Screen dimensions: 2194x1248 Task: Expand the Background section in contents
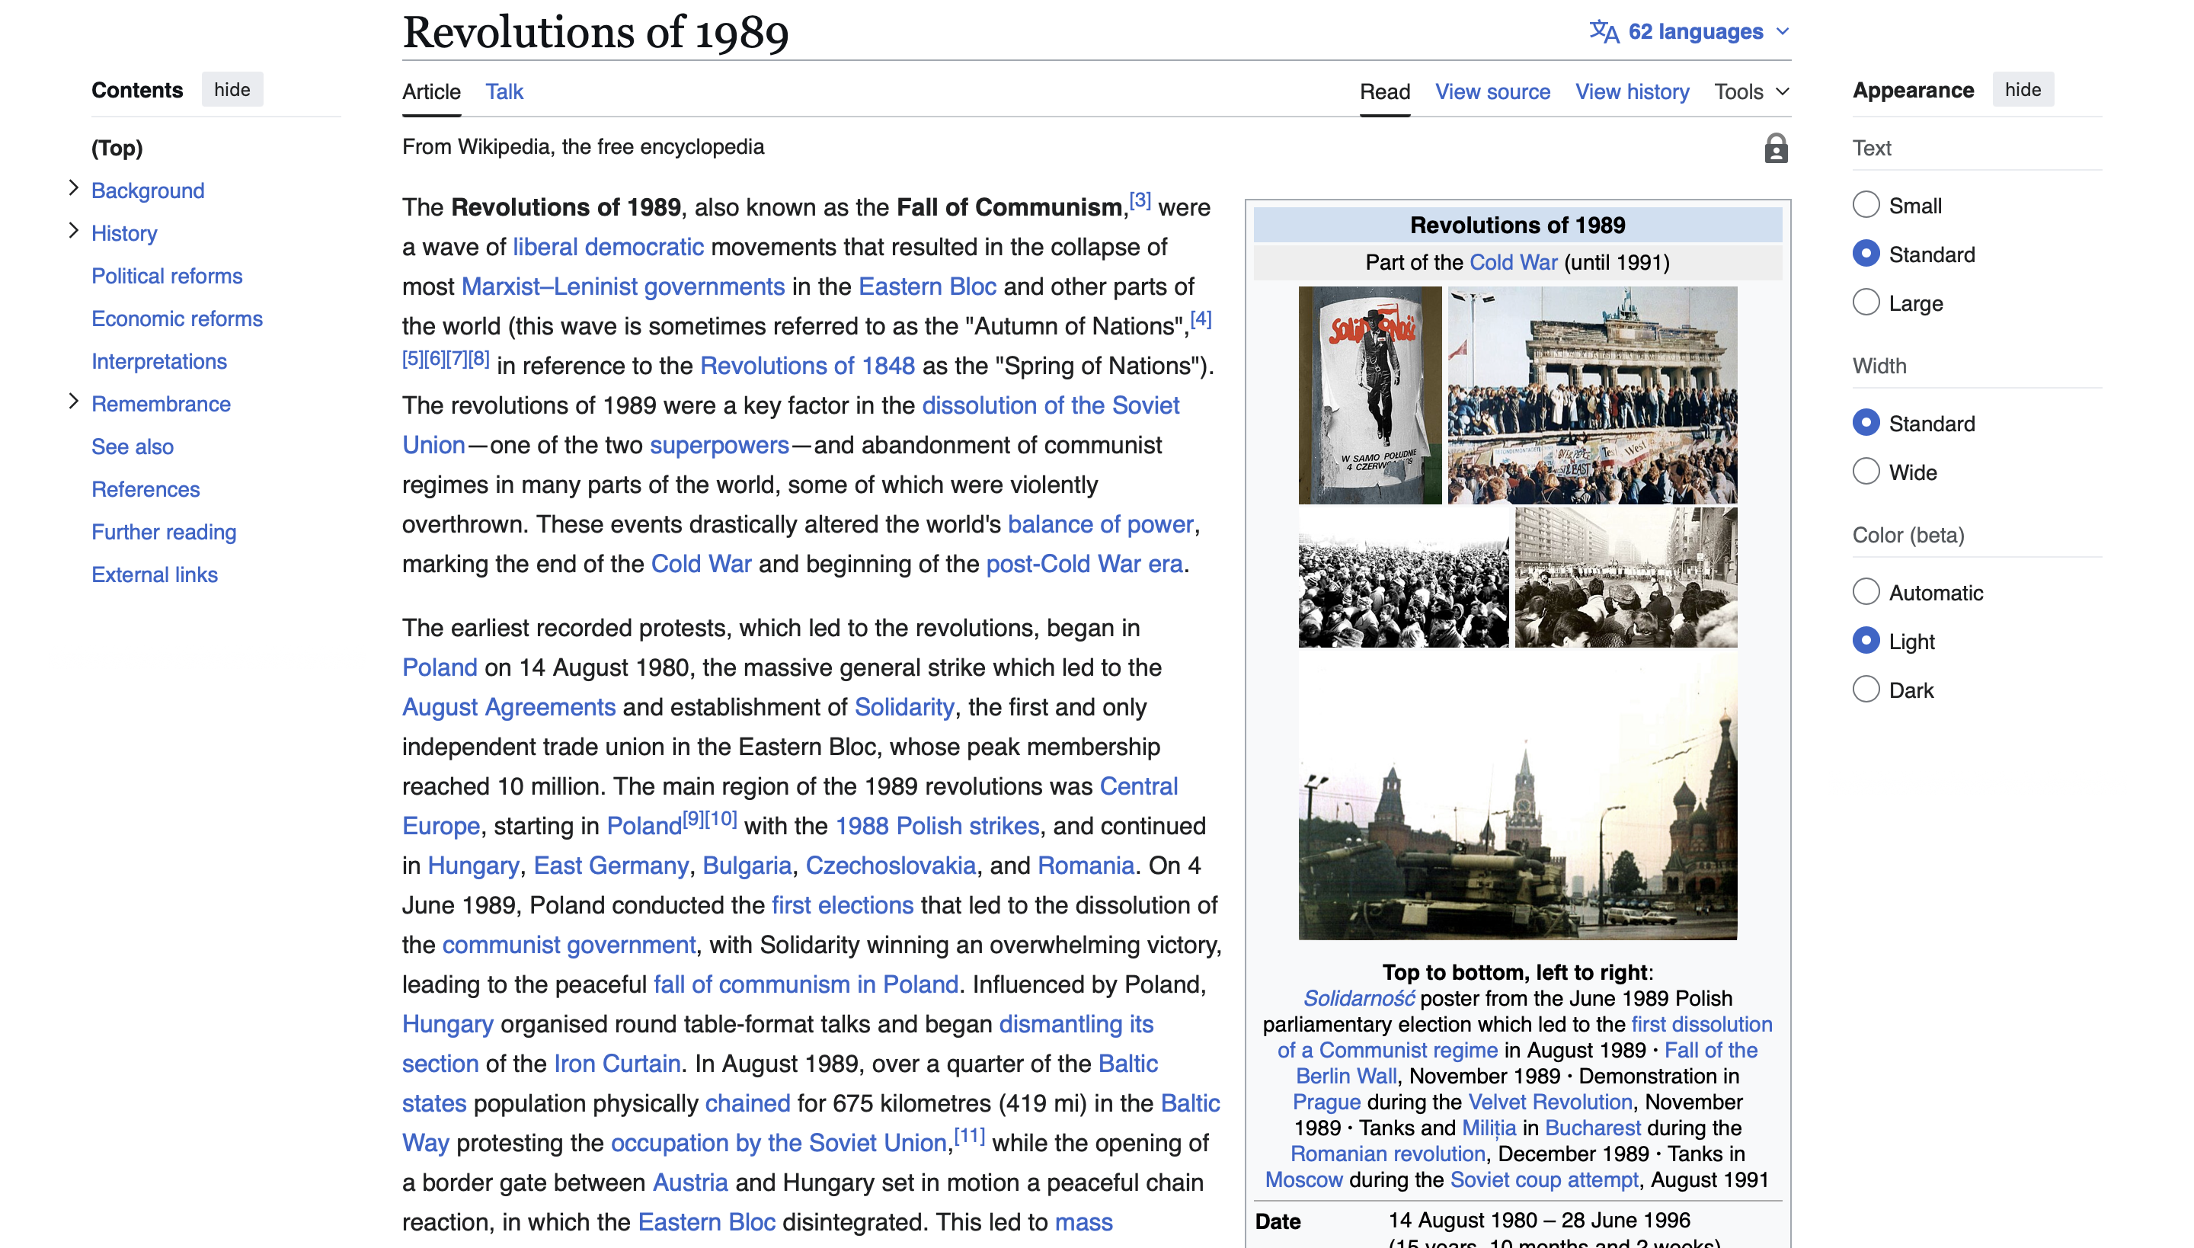click(74, 189)
